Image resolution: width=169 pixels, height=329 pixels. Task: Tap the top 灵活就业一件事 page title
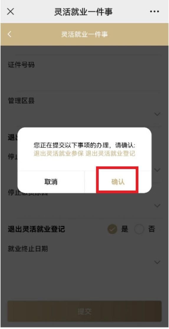(x=83, y=12)
